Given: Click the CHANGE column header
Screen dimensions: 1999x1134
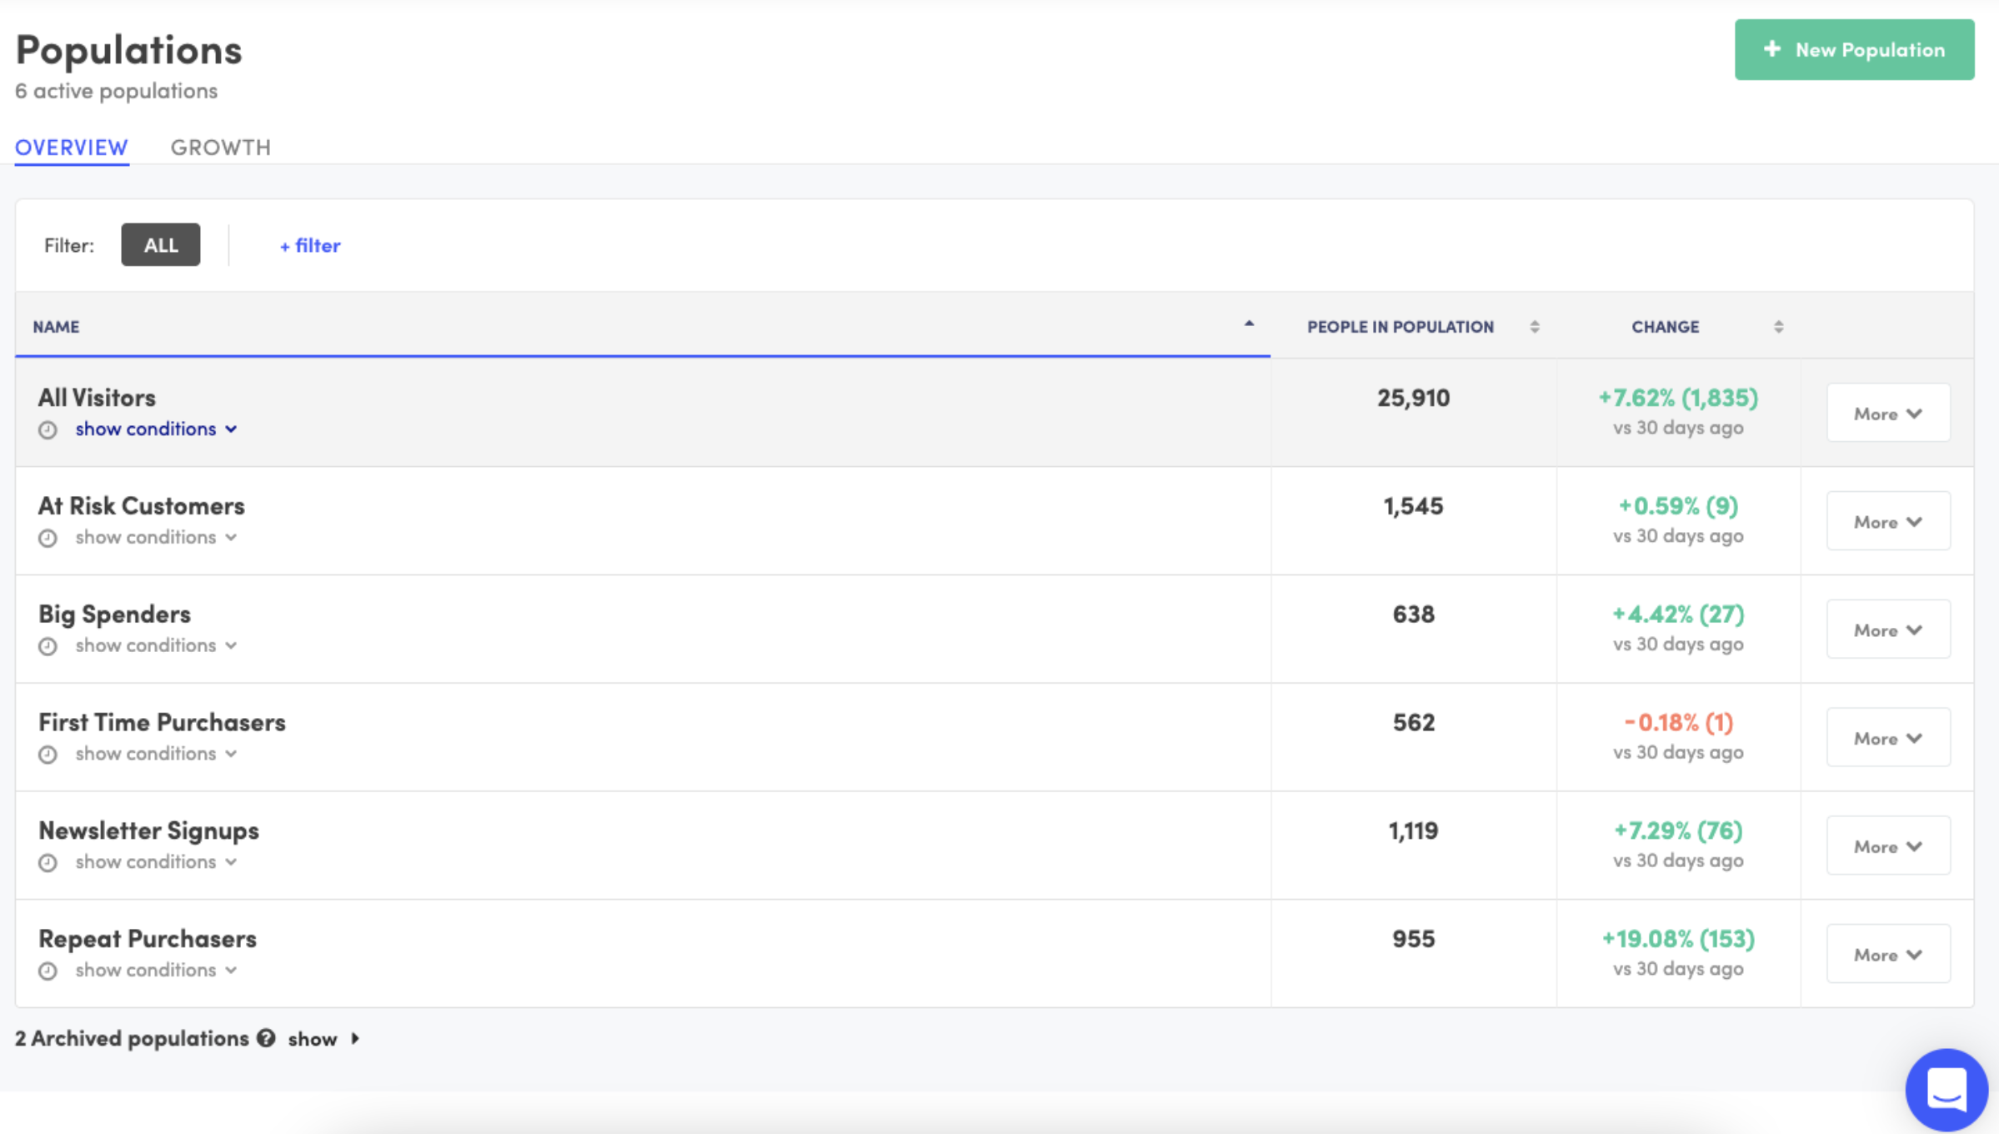Looking at the screenshot, I should 1666,327.
